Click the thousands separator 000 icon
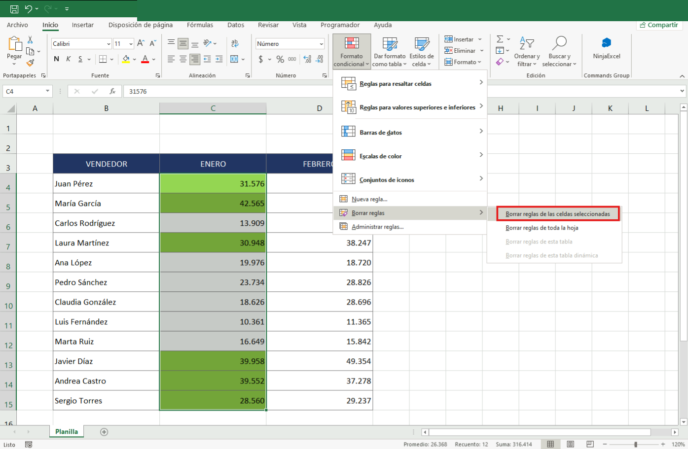Viewport: 688px width, 449px height. [292, 59]
